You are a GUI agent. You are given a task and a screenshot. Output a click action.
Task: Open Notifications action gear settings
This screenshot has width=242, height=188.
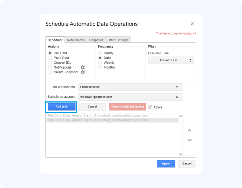coord(83,67)
